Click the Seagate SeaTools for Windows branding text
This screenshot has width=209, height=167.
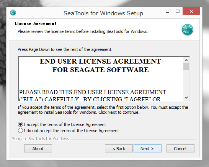[41, 139]
